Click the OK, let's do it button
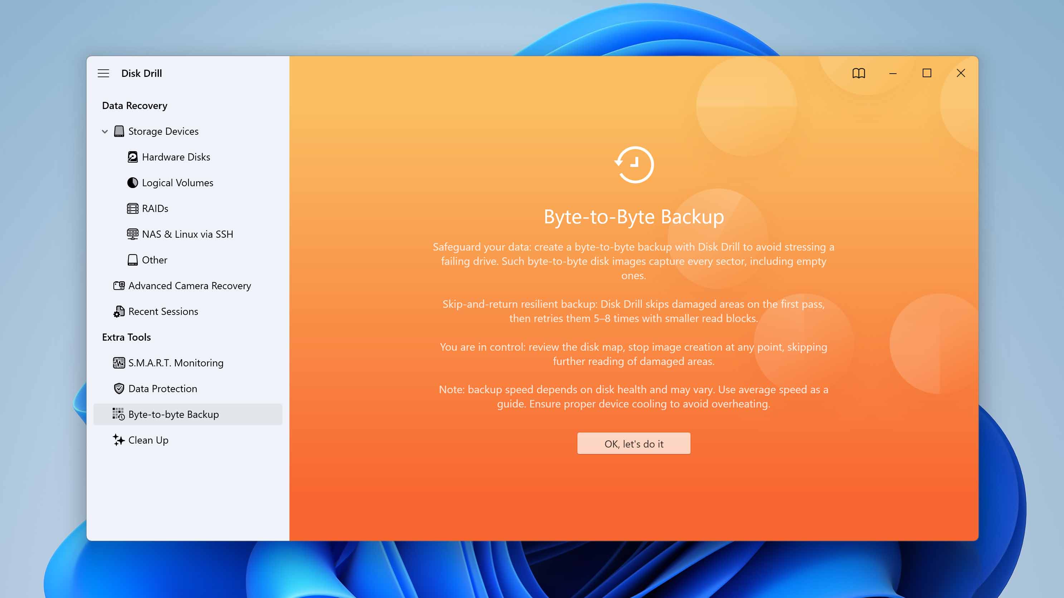Screen dimensions: 1064x598 633,443
